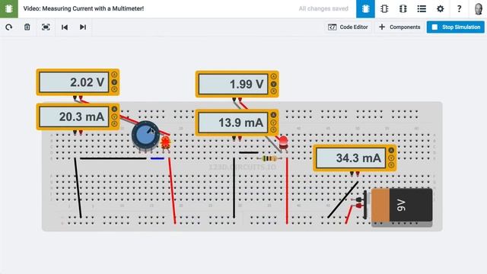Select the short blue jumper wire
Image resolution: width=487 pixels, height=274 pixels.
coord(158,158)
